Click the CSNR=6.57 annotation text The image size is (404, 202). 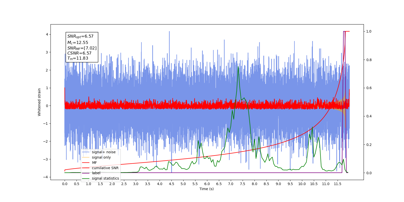79,53
